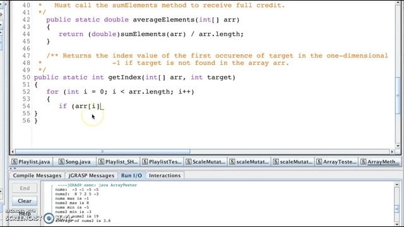Screen dimensions: 404x227
Task: Open the Playlist_SH... file tab
Action: click(x=118, y=162)
